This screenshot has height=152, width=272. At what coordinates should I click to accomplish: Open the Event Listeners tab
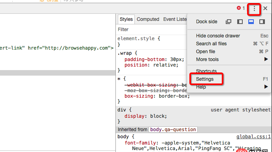point(175,19)
